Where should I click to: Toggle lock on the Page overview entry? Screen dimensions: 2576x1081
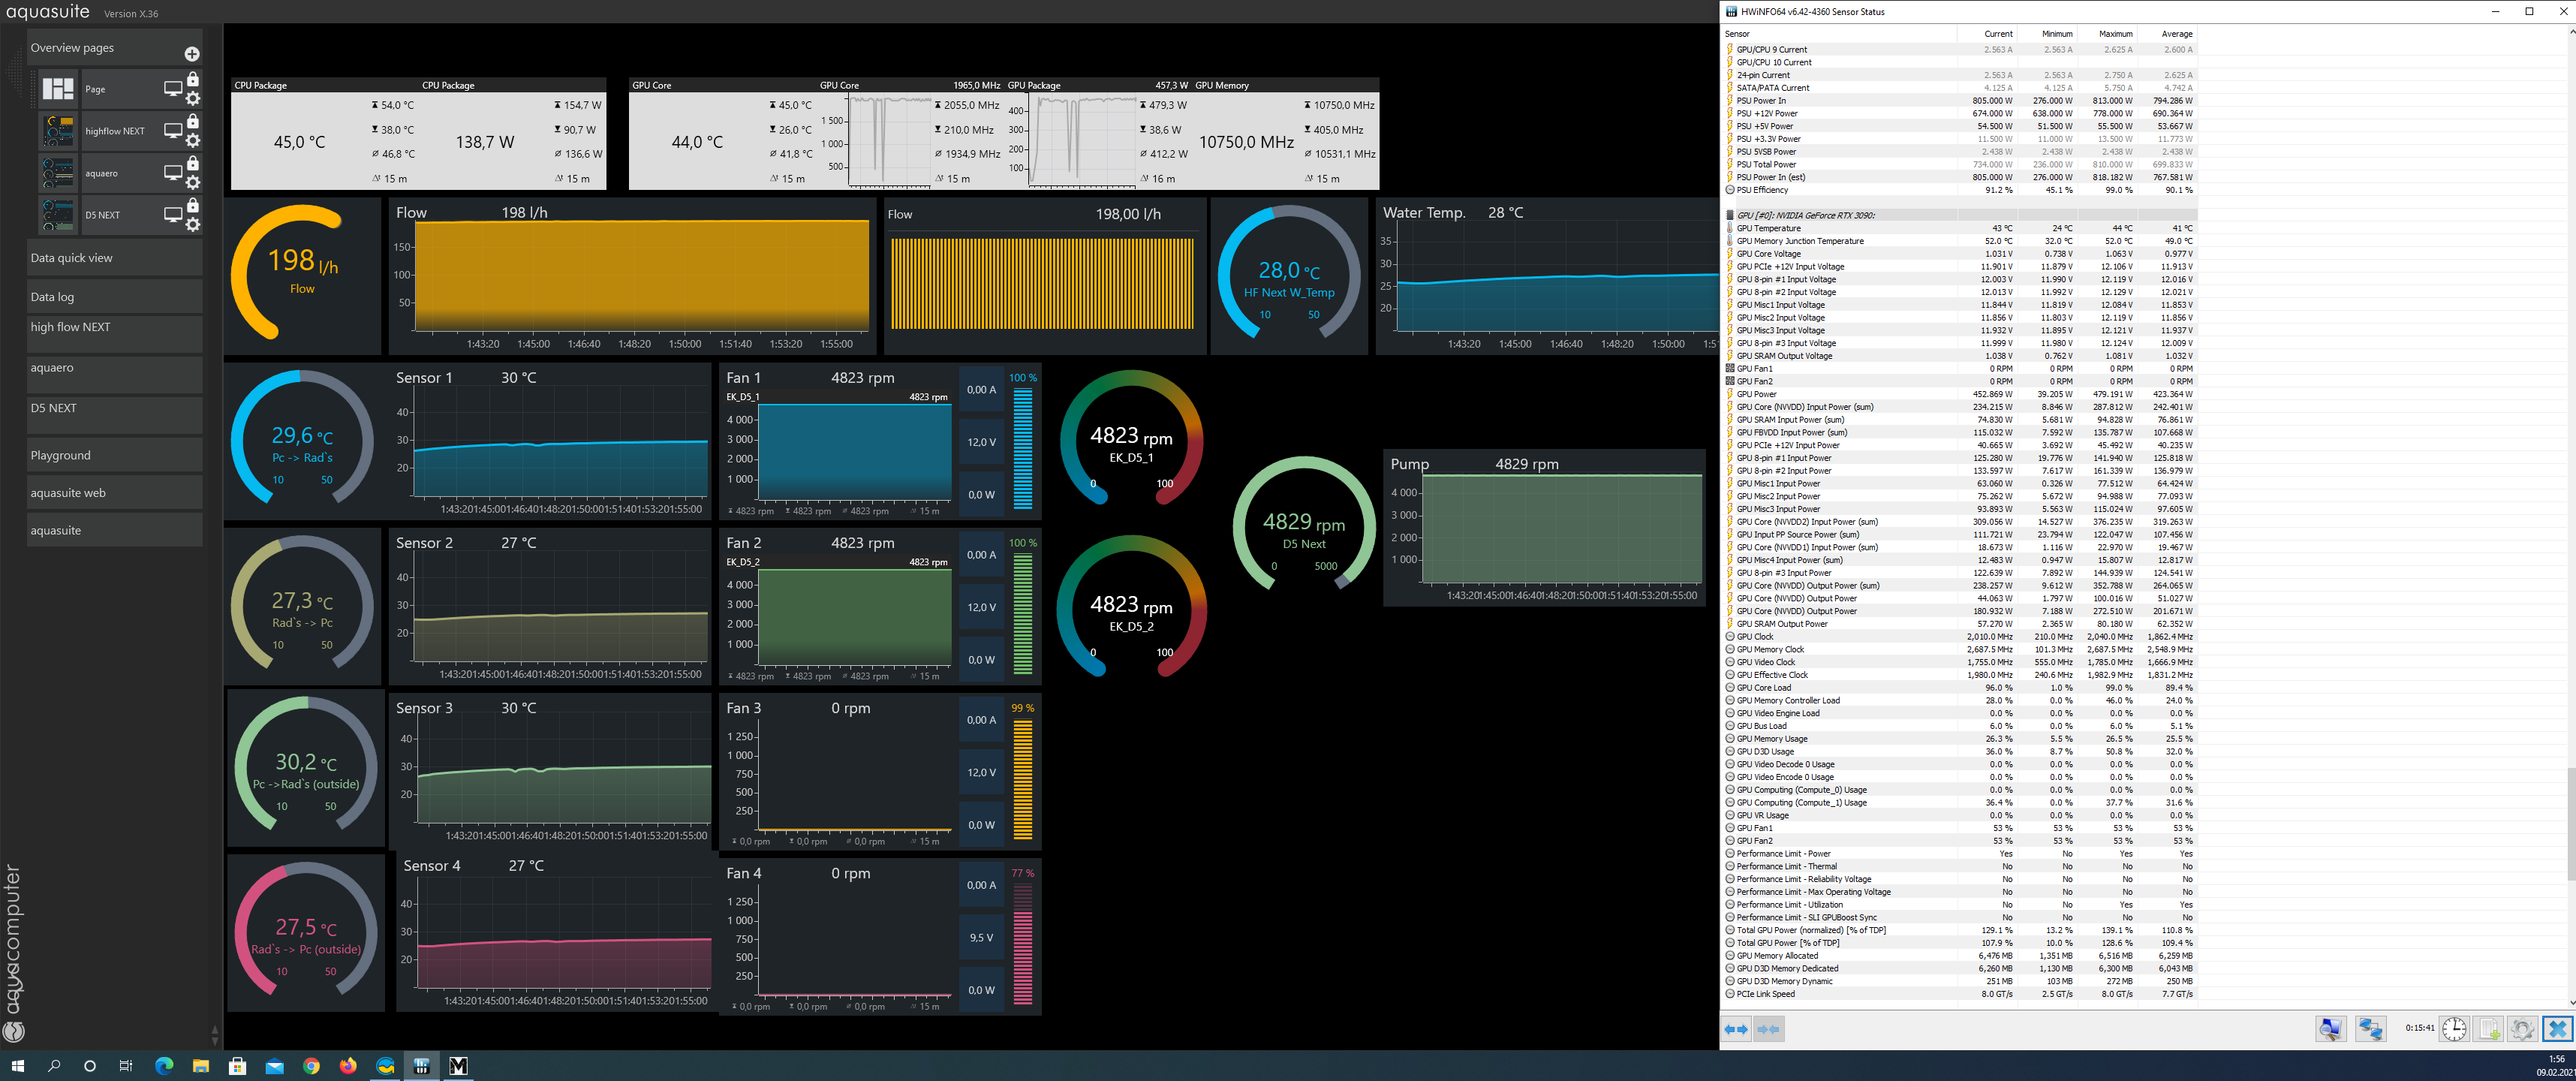click(x=193, y=79)
